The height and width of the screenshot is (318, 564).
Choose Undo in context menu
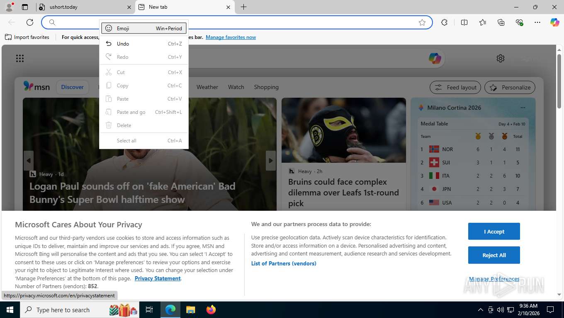click(144, 43)
